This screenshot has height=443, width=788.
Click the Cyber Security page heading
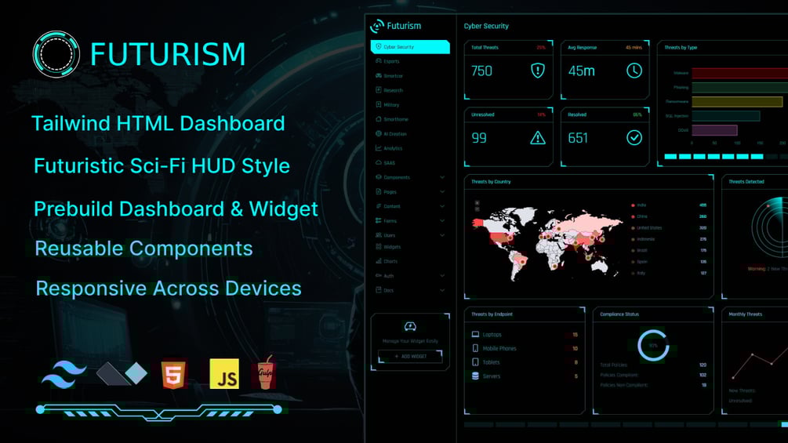pyautogui.click(x=486, y=26)
